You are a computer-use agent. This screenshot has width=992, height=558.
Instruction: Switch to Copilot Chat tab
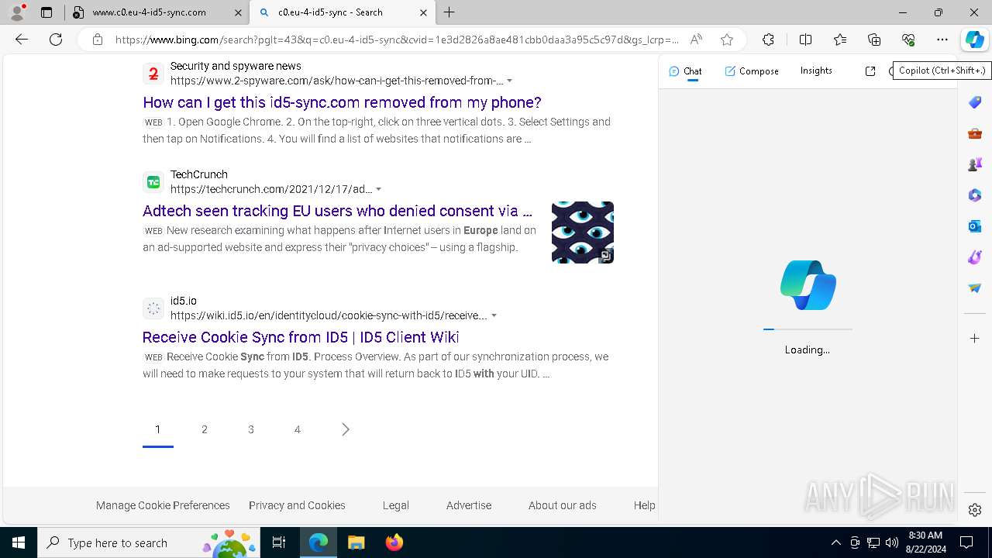pos(685,71)
